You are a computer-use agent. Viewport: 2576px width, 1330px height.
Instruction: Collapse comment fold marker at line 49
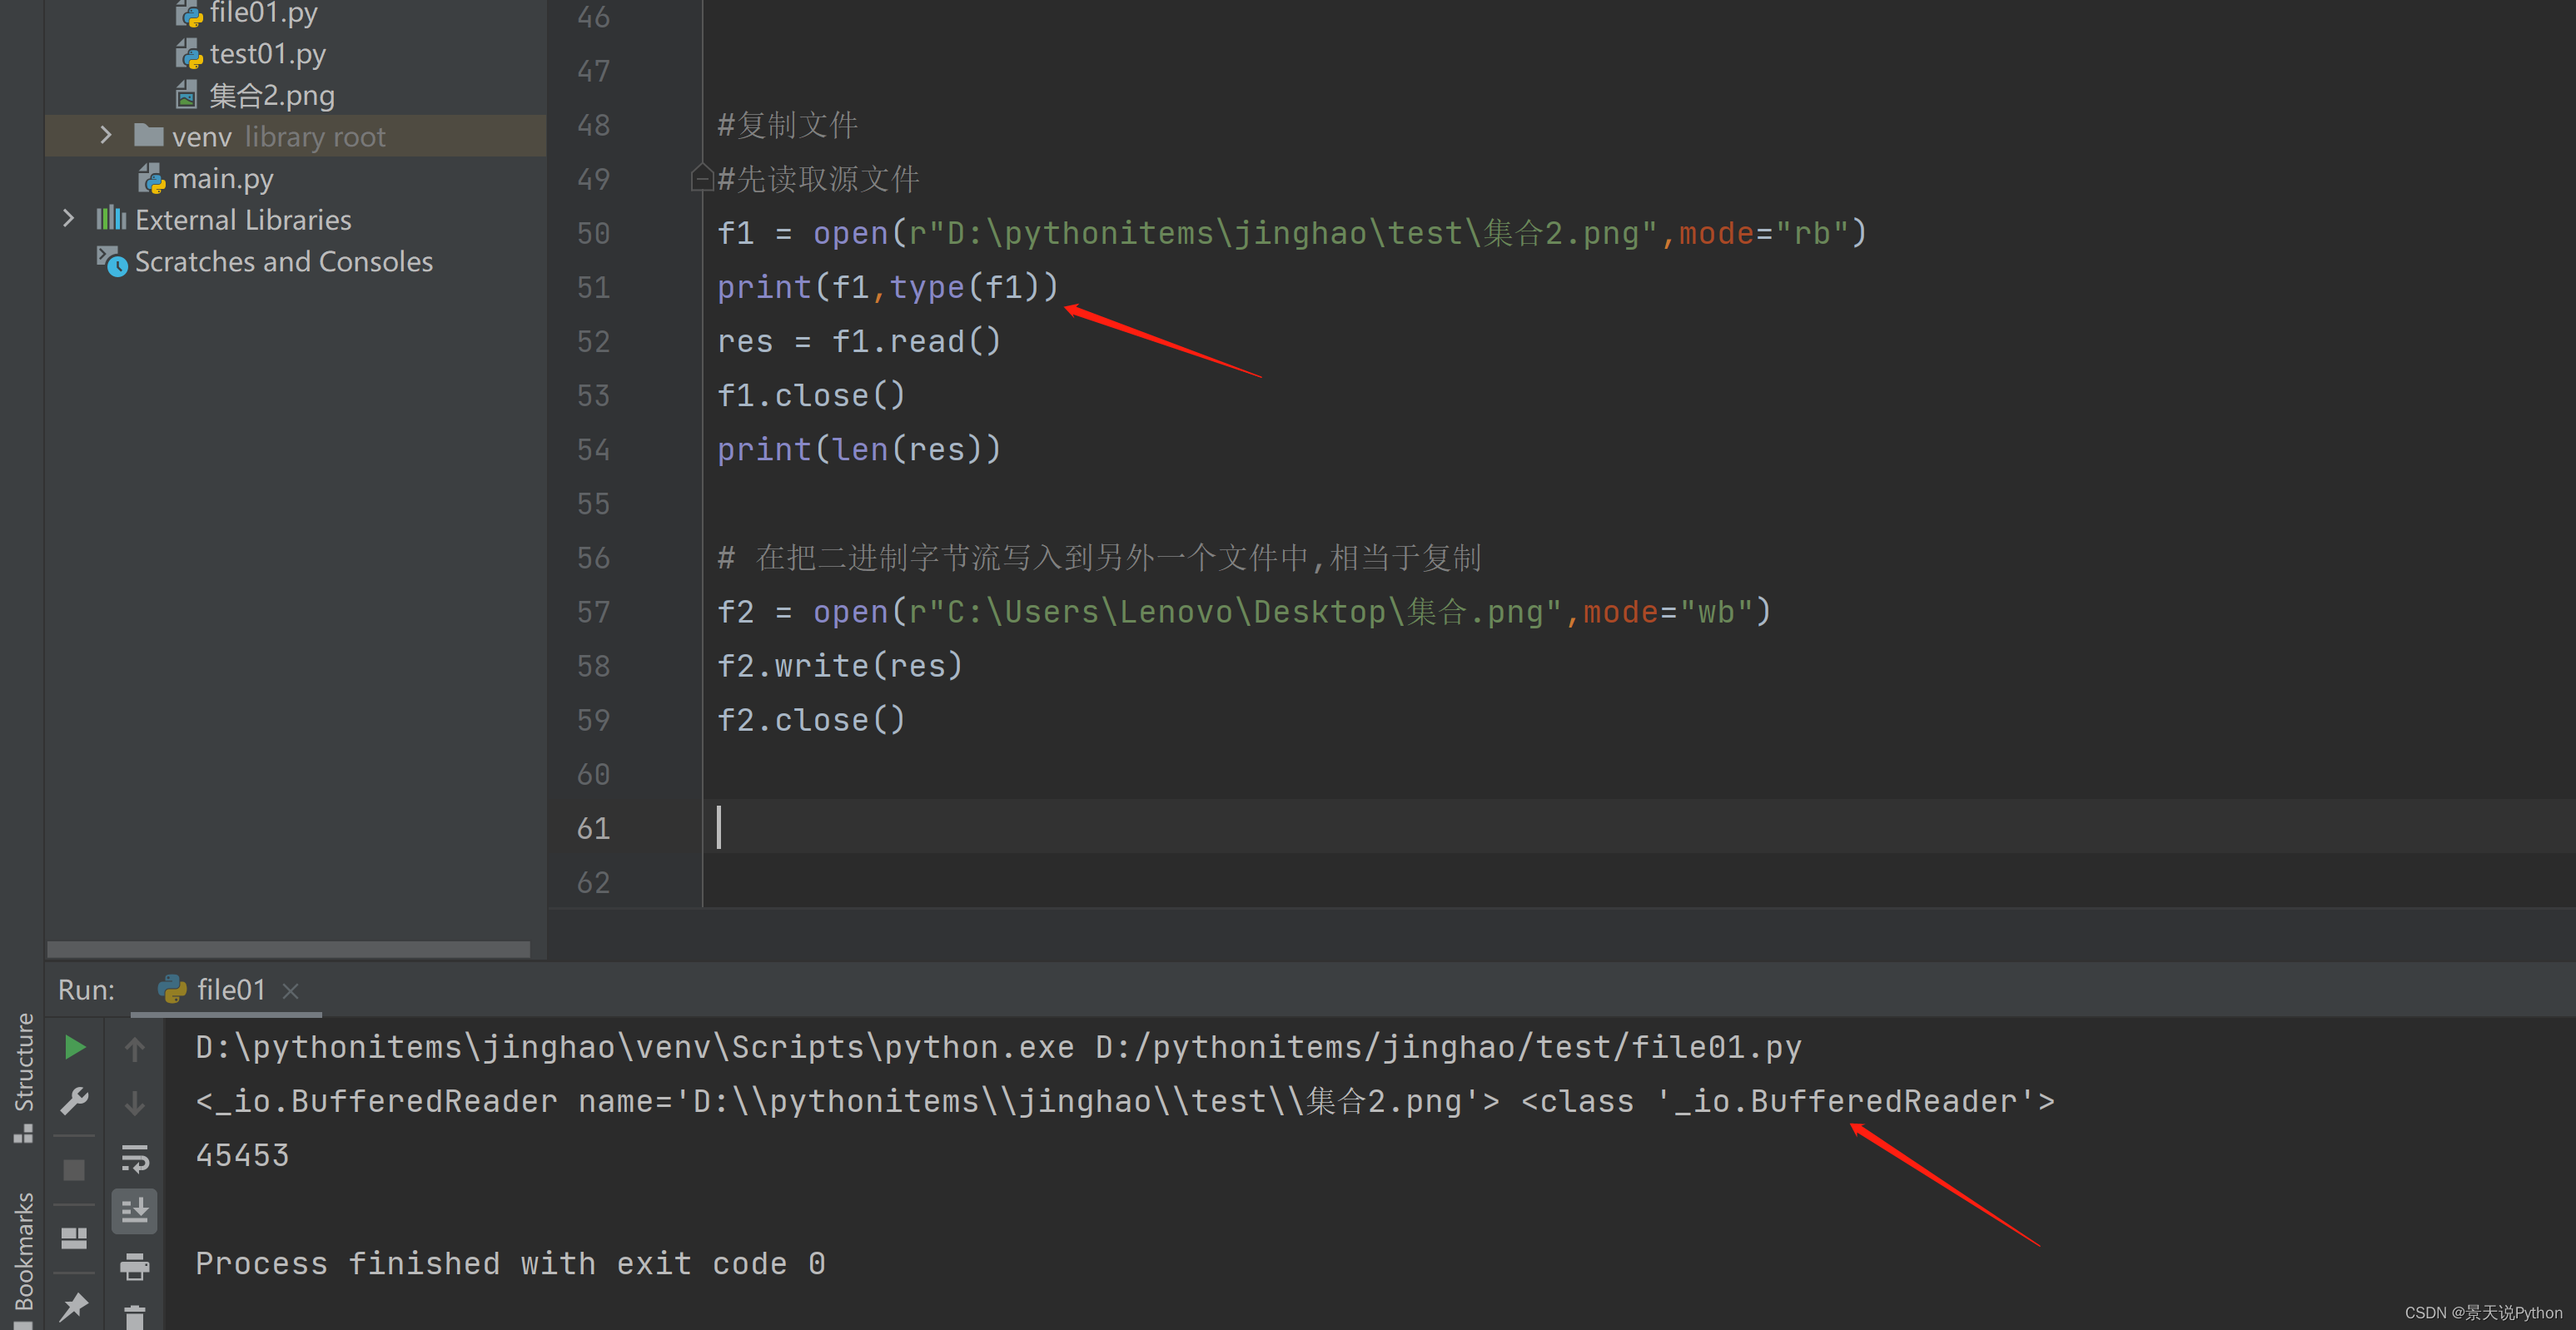click(701, 178)
